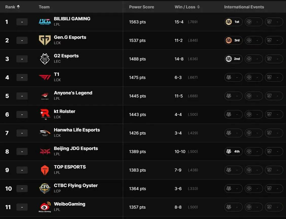Click Gen.G's 3rd place bronze badge
The width and height of the screenshot is (286, 219).
click(233, 40)
